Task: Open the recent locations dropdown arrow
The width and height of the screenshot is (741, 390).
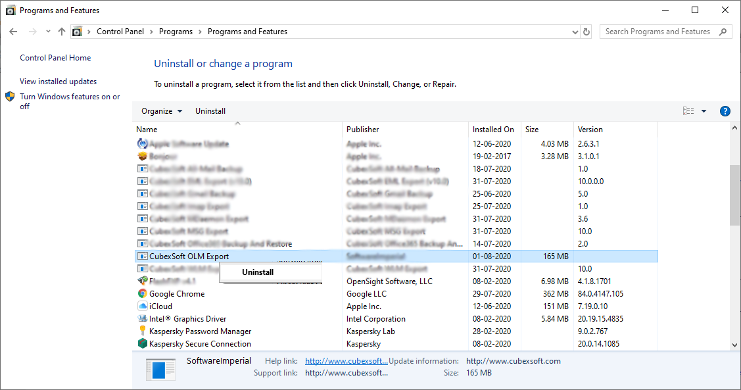Action: 48,32
